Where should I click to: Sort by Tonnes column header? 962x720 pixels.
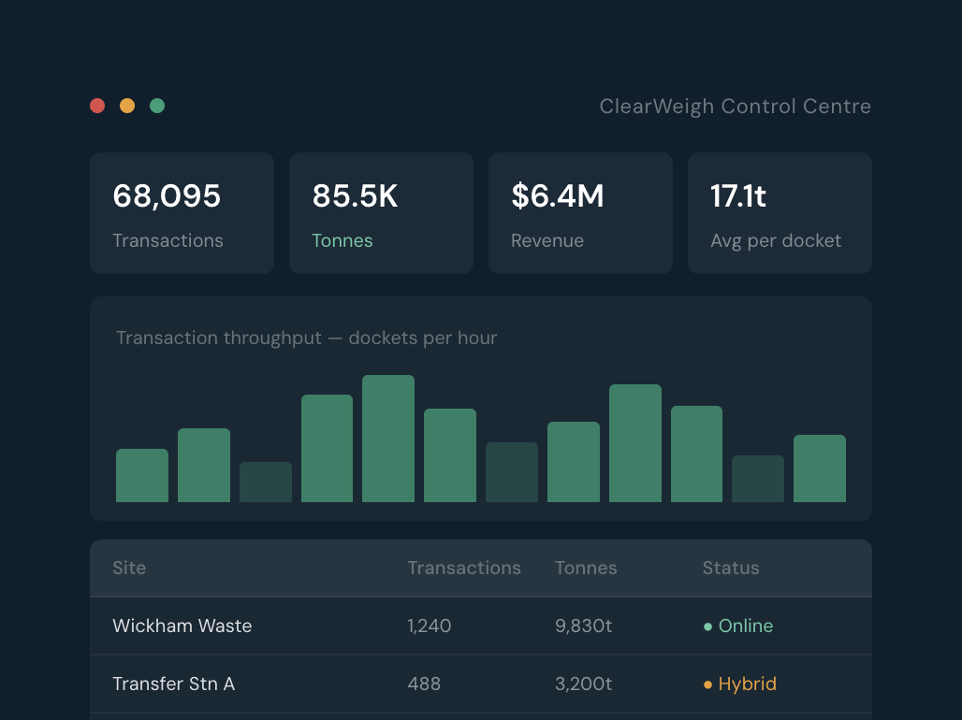[x=586, y=568]
